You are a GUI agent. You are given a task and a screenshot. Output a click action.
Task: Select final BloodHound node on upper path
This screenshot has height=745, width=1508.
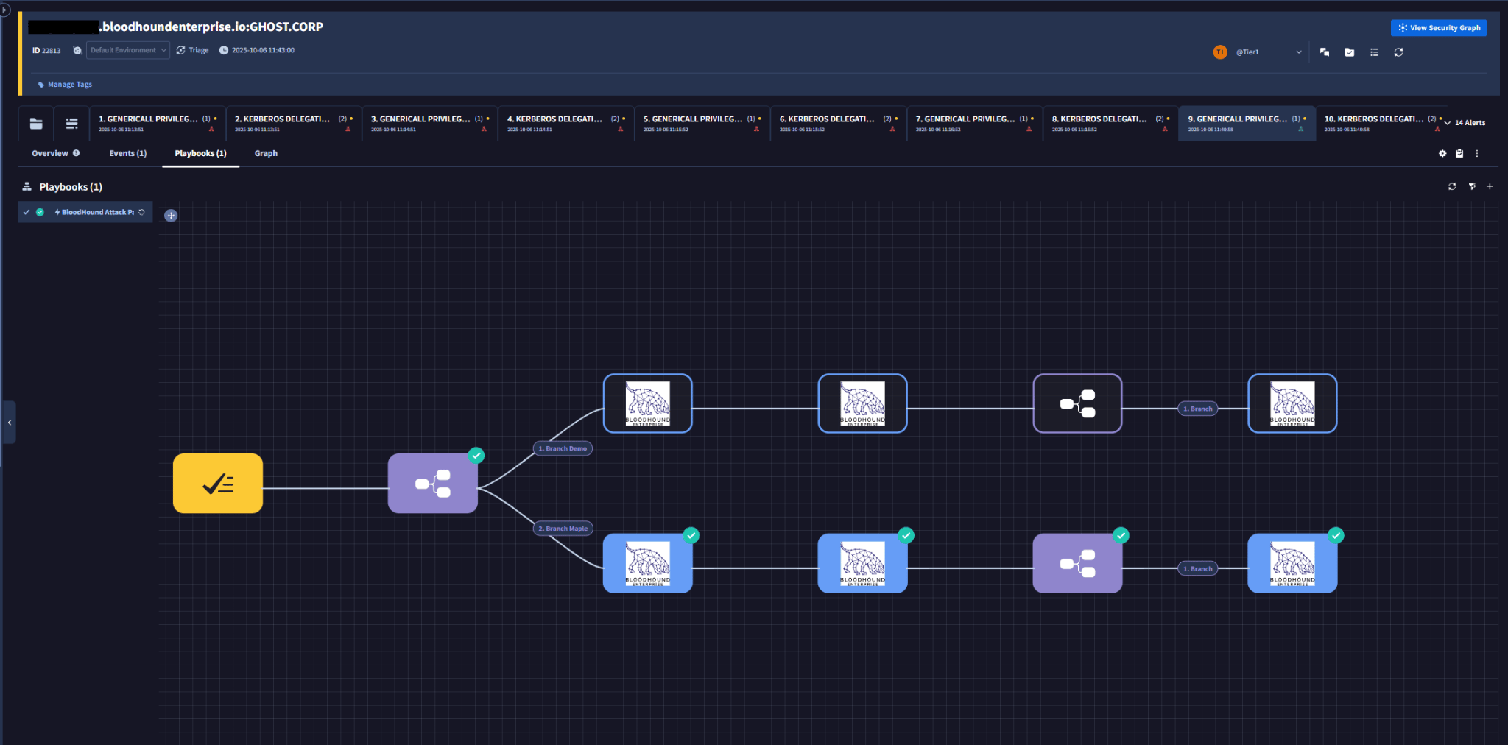(1293, 403)
